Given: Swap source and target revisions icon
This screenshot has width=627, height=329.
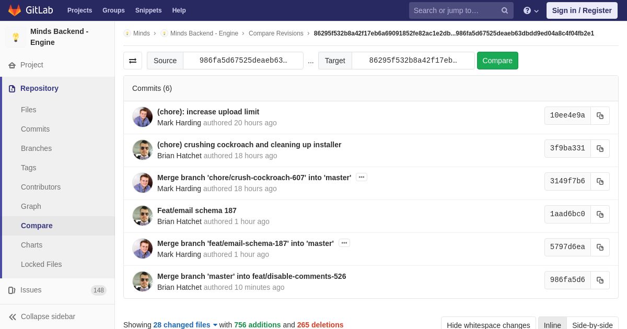Looking at the screenshot, I should (133, 61).
